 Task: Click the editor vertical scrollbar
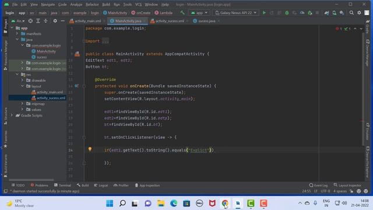pyautogui.click(x=363, y=89)
